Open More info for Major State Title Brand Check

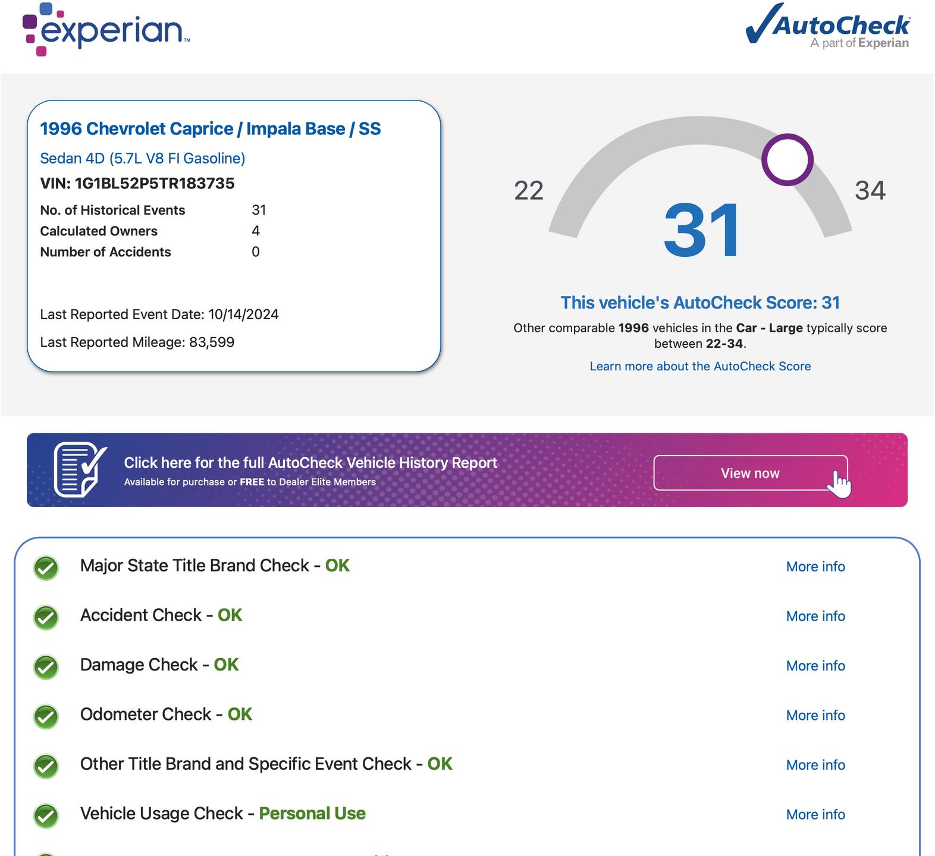click(815, 567)
